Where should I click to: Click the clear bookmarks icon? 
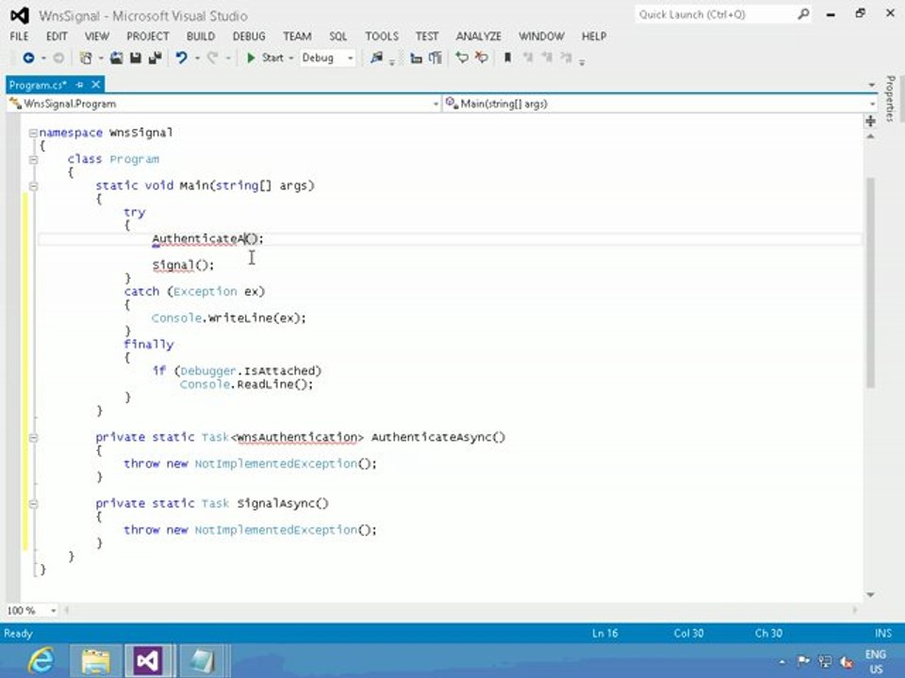pyautogui.click(x=566, y=57)
